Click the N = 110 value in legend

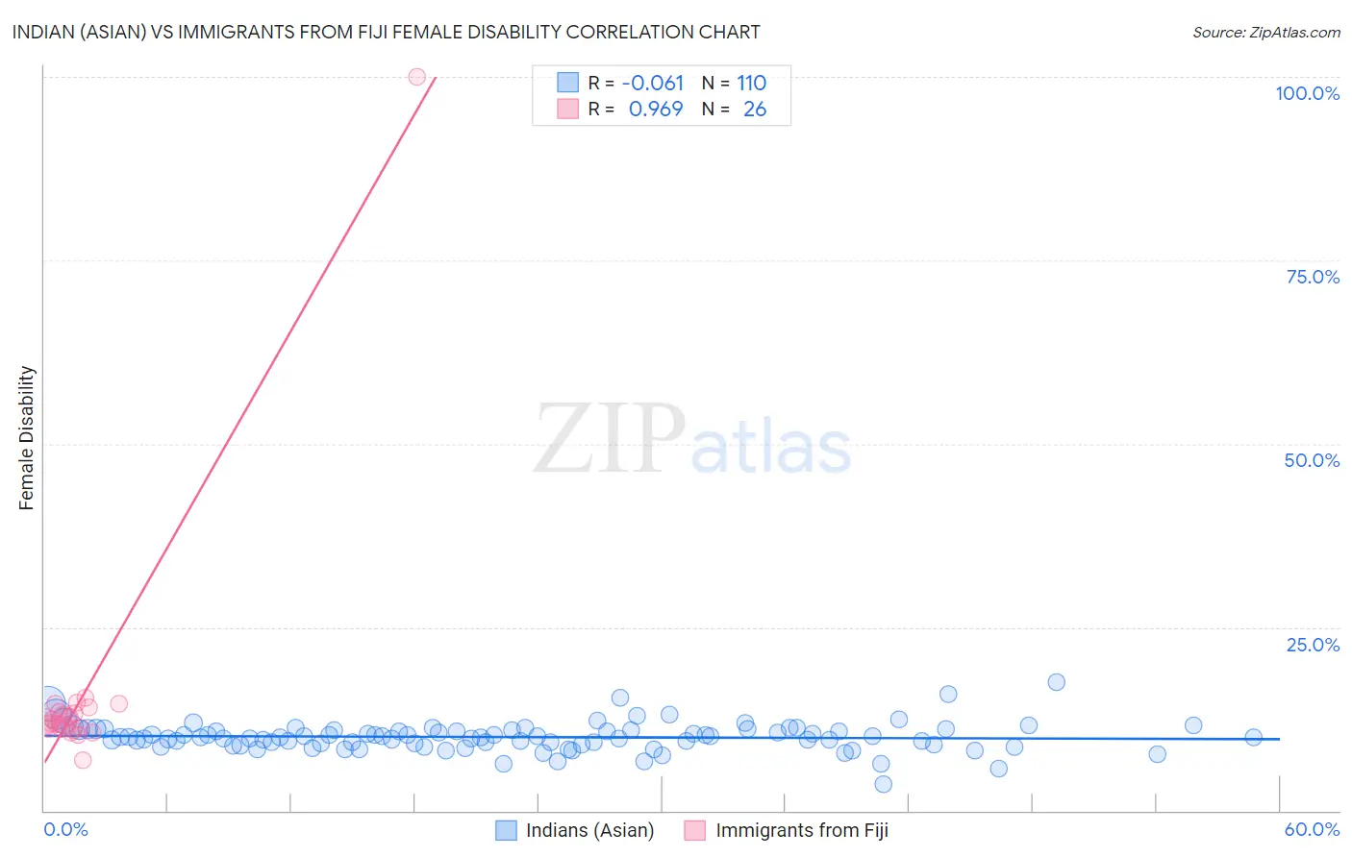point(734,83)
